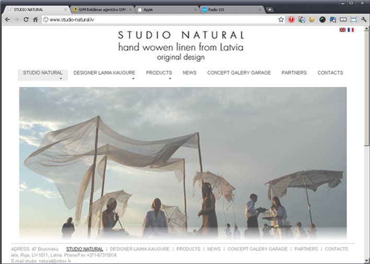Open the translate extension icon
370x264 pixels.
[302, 19]
